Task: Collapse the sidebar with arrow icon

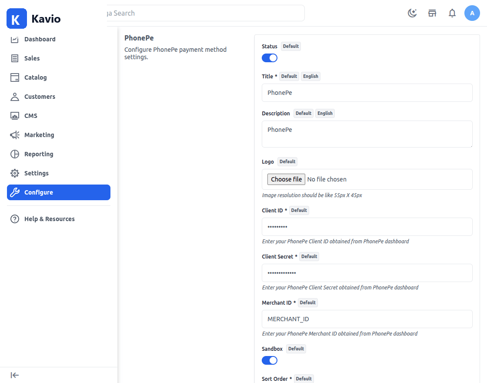Action: pyautogui.click(x=15, y=375)
